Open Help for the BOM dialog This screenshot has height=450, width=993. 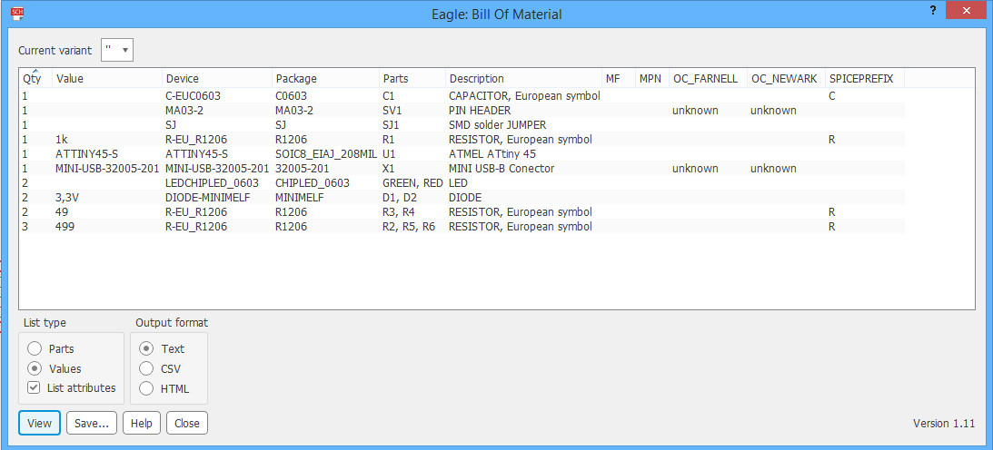point(141,423)
